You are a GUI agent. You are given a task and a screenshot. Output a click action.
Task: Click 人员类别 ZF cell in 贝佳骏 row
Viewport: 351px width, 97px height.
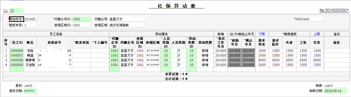coord(179,65)
